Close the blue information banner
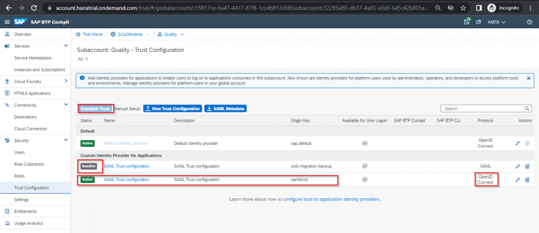This screenshot has width=539, height=233. tap(528, 78)
